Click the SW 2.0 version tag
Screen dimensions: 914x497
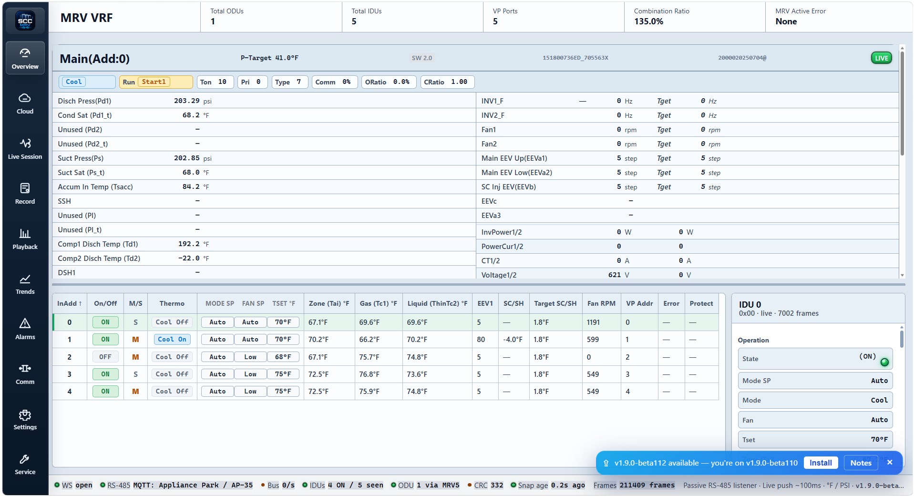click(422, 58)
